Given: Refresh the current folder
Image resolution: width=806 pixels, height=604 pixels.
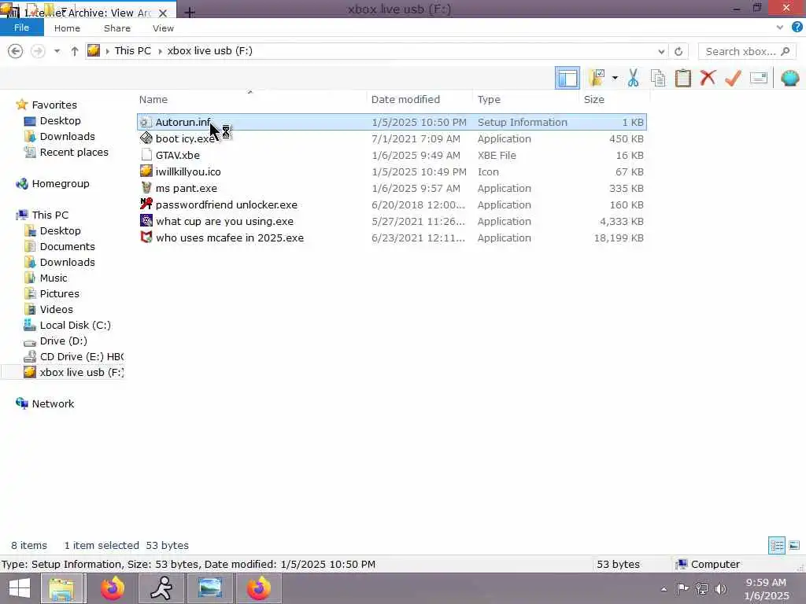Looking at the screenshot, I should (x=678, y=51).
